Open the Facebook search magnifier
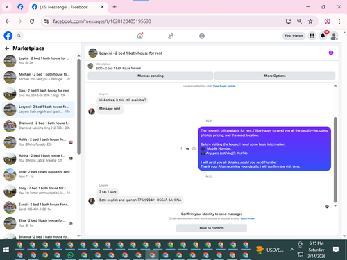This screenshot has height=260, width=347. coord(19,35)
